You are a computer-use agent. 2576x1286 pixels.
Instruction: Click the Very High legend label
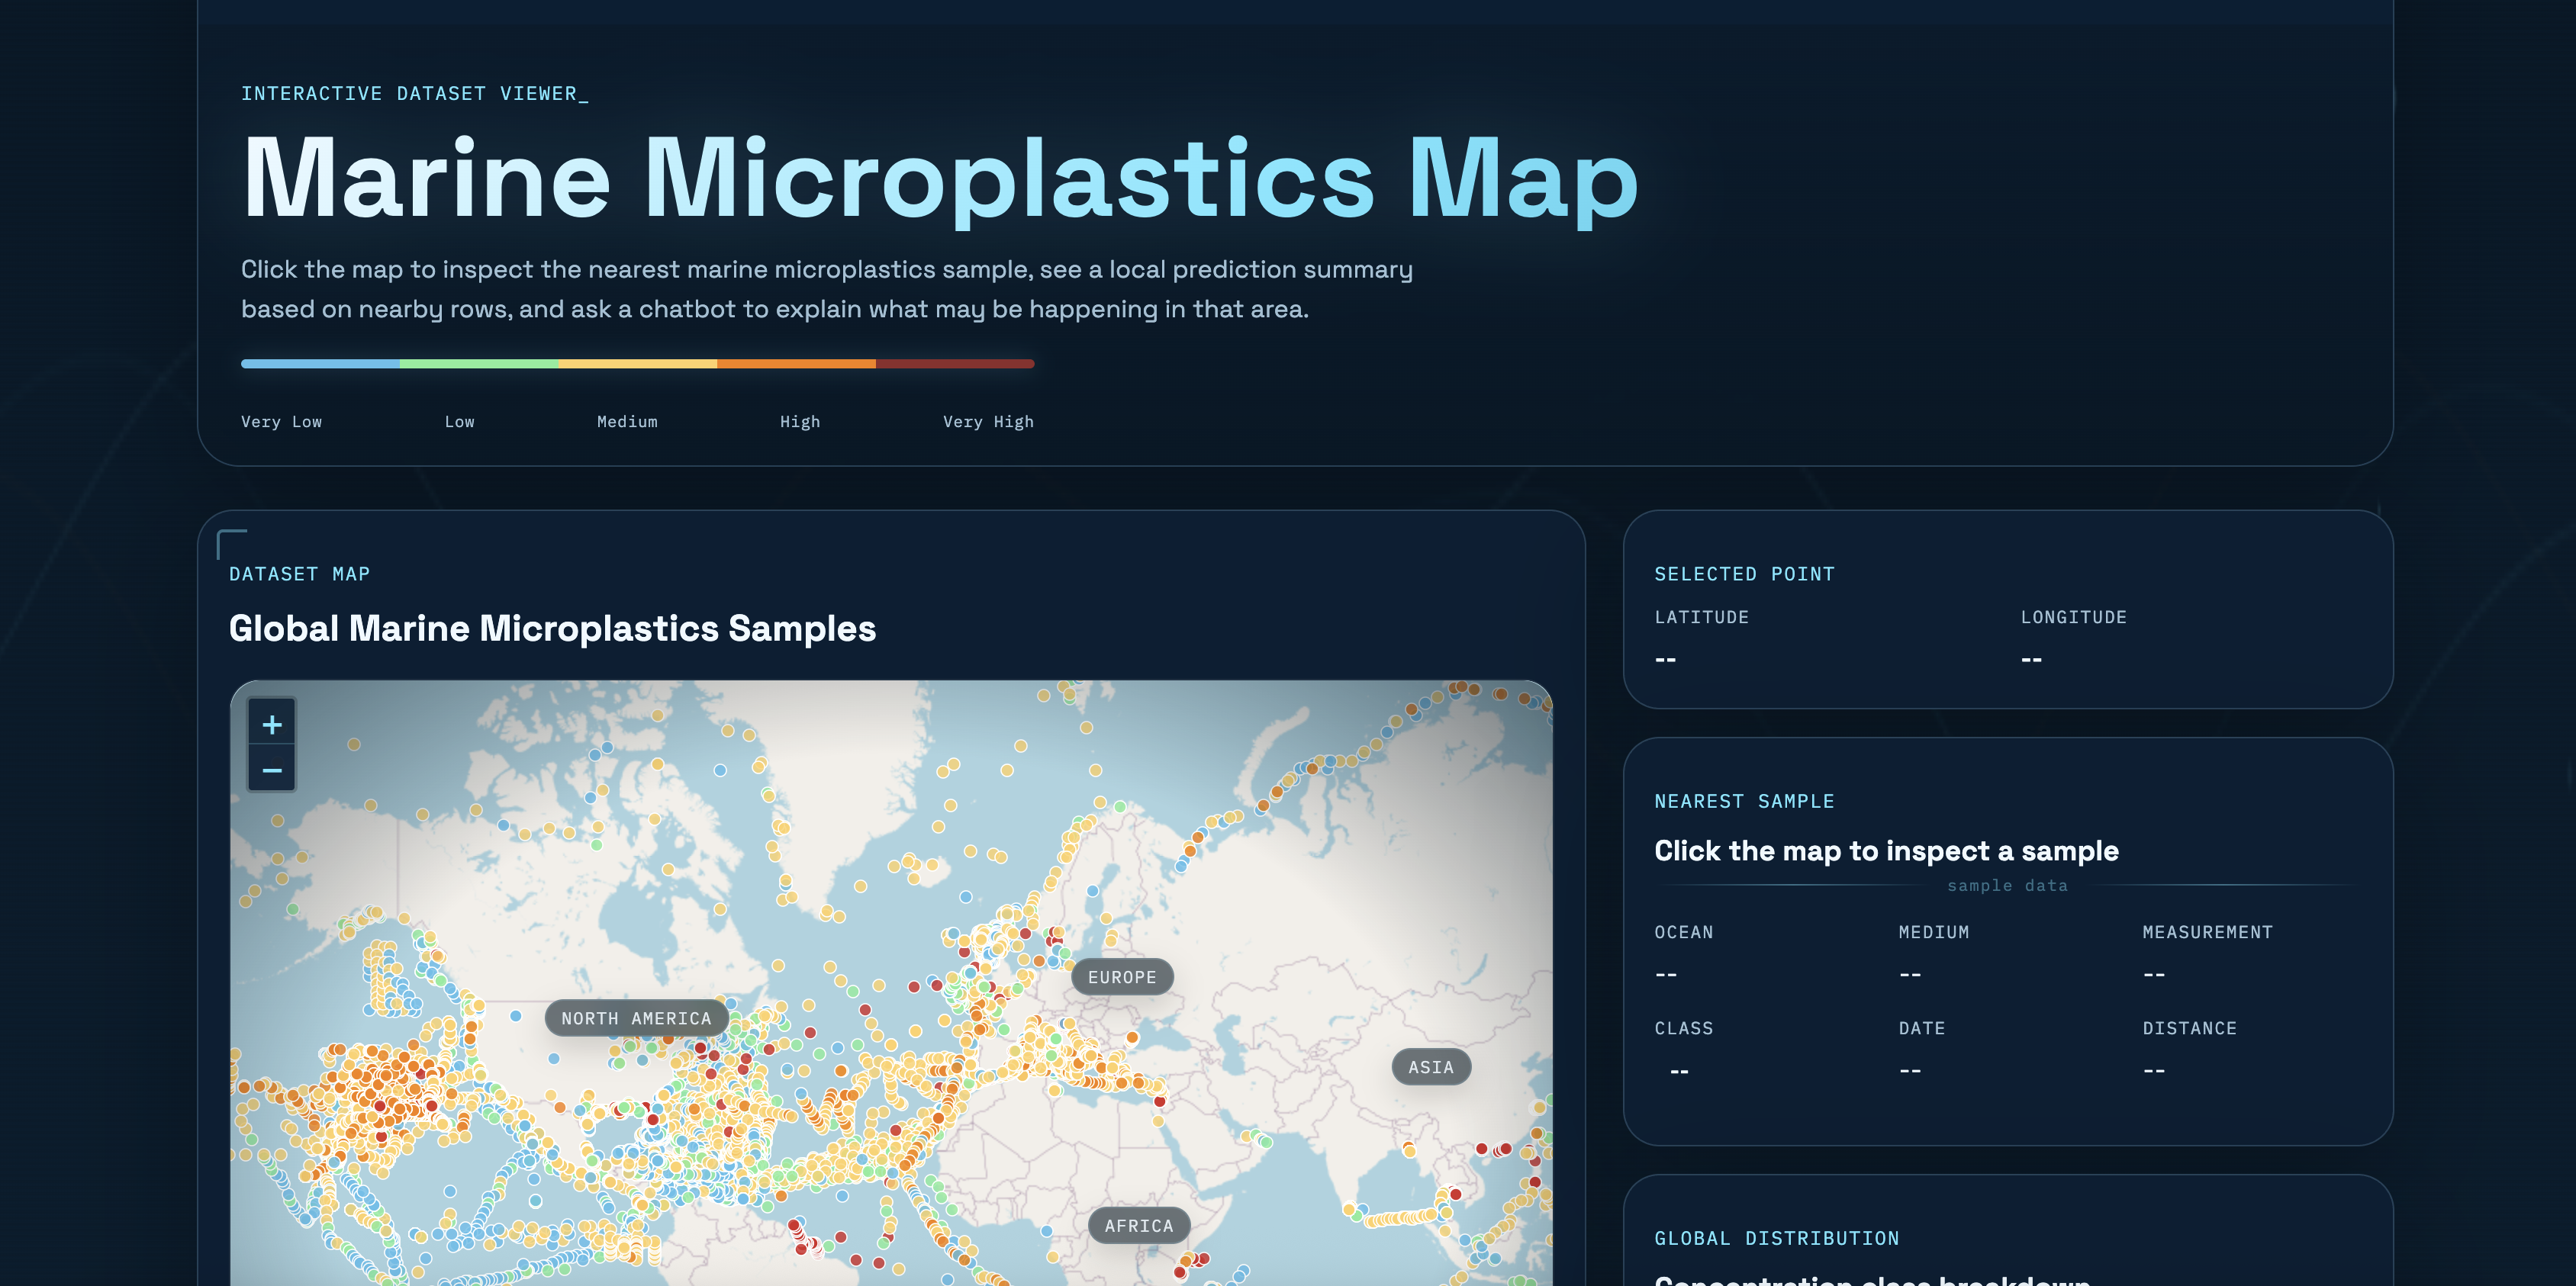987,422
